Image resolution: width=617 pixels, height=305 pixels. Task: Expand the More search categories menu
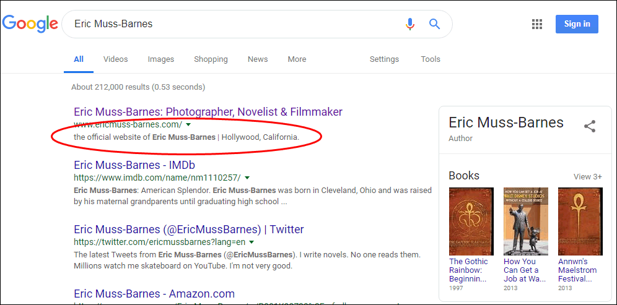[297, 59]
